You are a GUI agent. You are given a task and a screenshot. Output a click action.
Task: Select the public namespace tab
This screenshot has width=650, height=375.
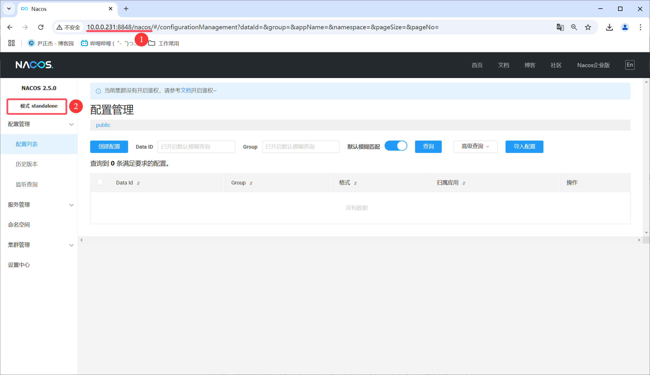(x=103, y=125)
